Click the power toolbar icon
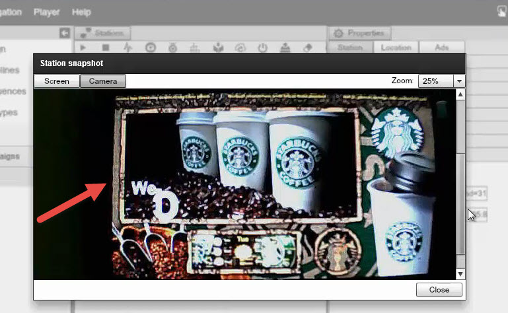Image resolution: width=508 pixels, height=313 pixels. [262, 48]
